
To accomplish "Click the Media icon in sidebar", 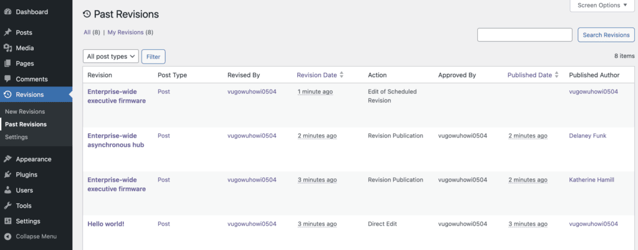I will [x=7, y=48].
